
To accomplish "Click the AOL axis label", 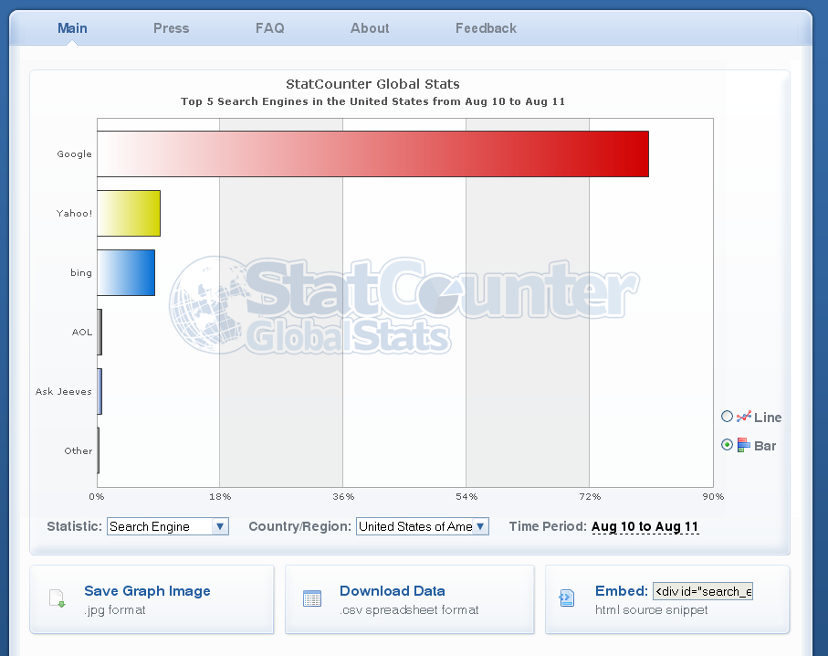I will pos(82,332).
